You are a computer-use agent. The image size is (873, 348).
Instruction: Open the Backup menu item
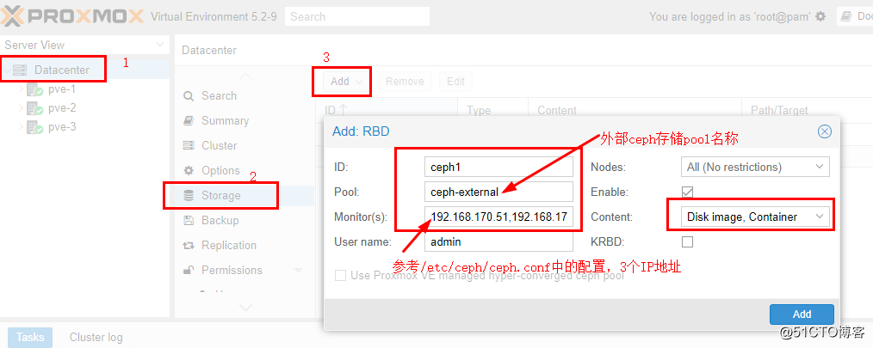pos(245,220)
